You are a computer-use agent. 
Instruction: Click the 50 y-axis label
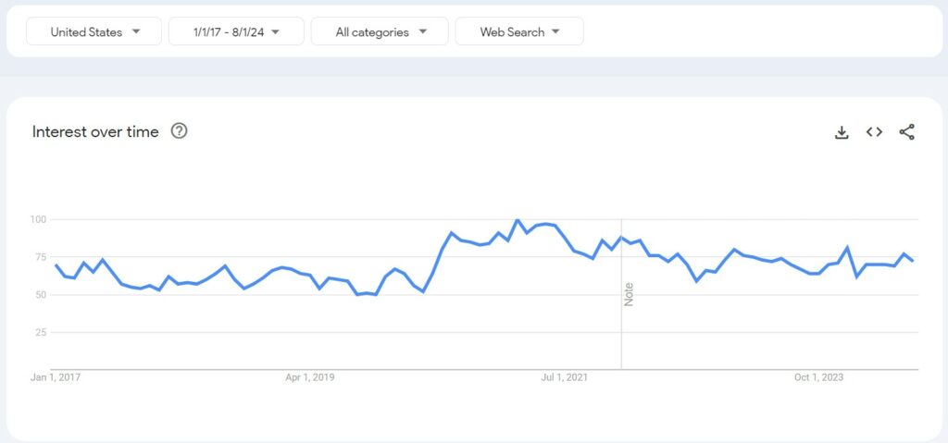tap(41, 294)
